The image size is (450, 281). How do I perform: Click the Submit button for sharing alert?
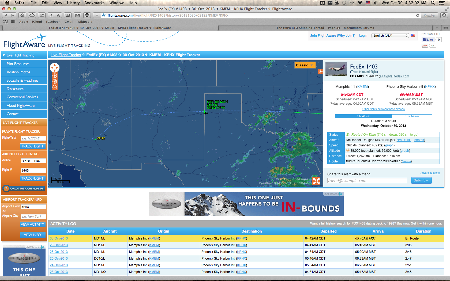click(421, 180)
